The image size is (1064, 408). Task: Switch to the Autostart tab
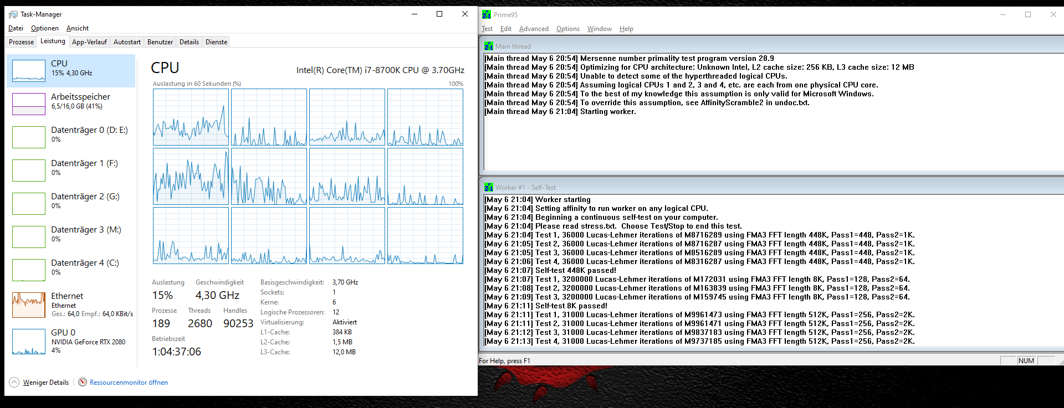pyautogui.click(x=127, y=42)
